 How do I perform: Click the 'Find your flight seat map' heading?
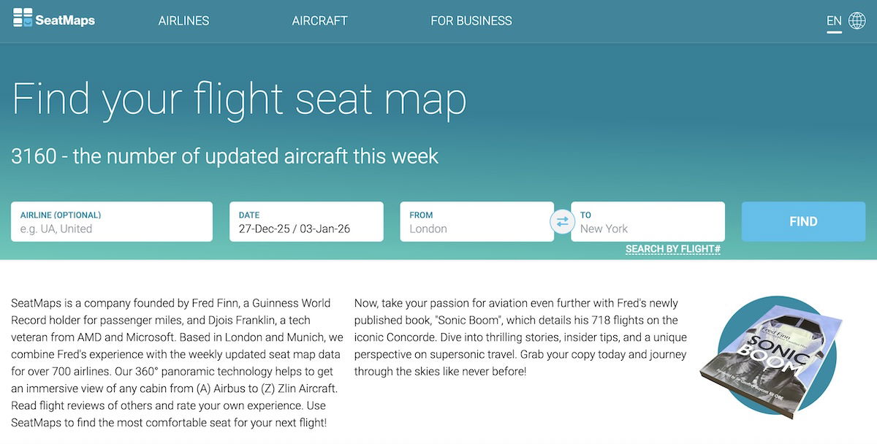[239, 99]
